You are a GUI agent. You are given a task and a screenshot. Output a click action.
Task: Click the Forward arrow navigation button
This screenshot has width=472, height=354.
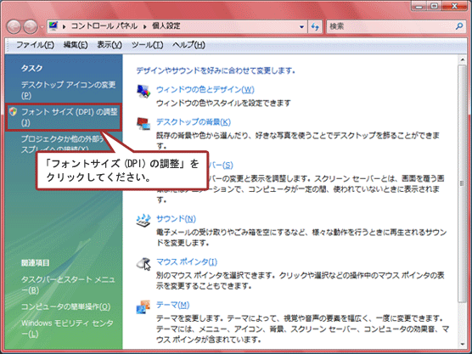click(x=31, y=27)
